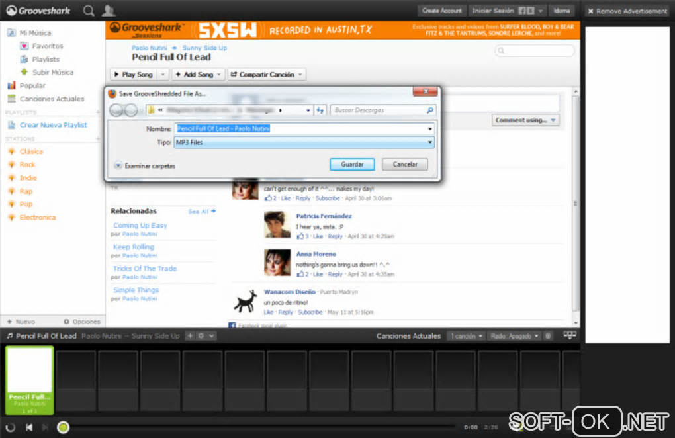Click Iniciar Sesión login button
The image size is (675, 438).
point(493,11)
